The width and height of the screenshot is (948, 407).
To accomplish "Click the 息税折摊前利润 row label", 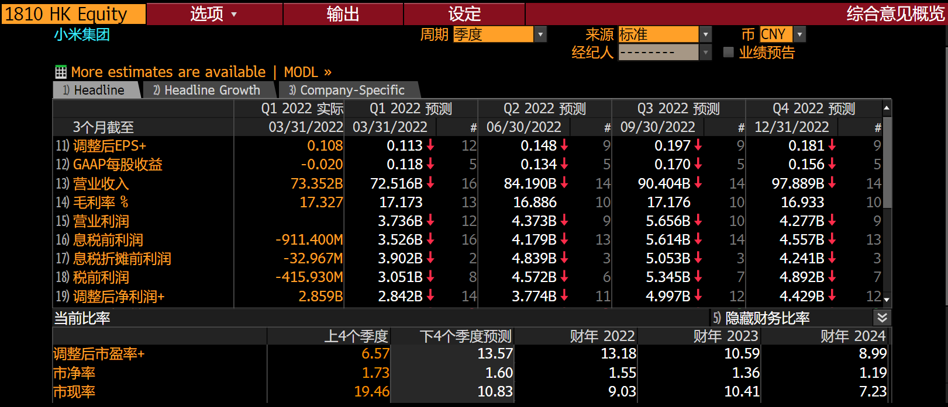I will coord(122,259).
